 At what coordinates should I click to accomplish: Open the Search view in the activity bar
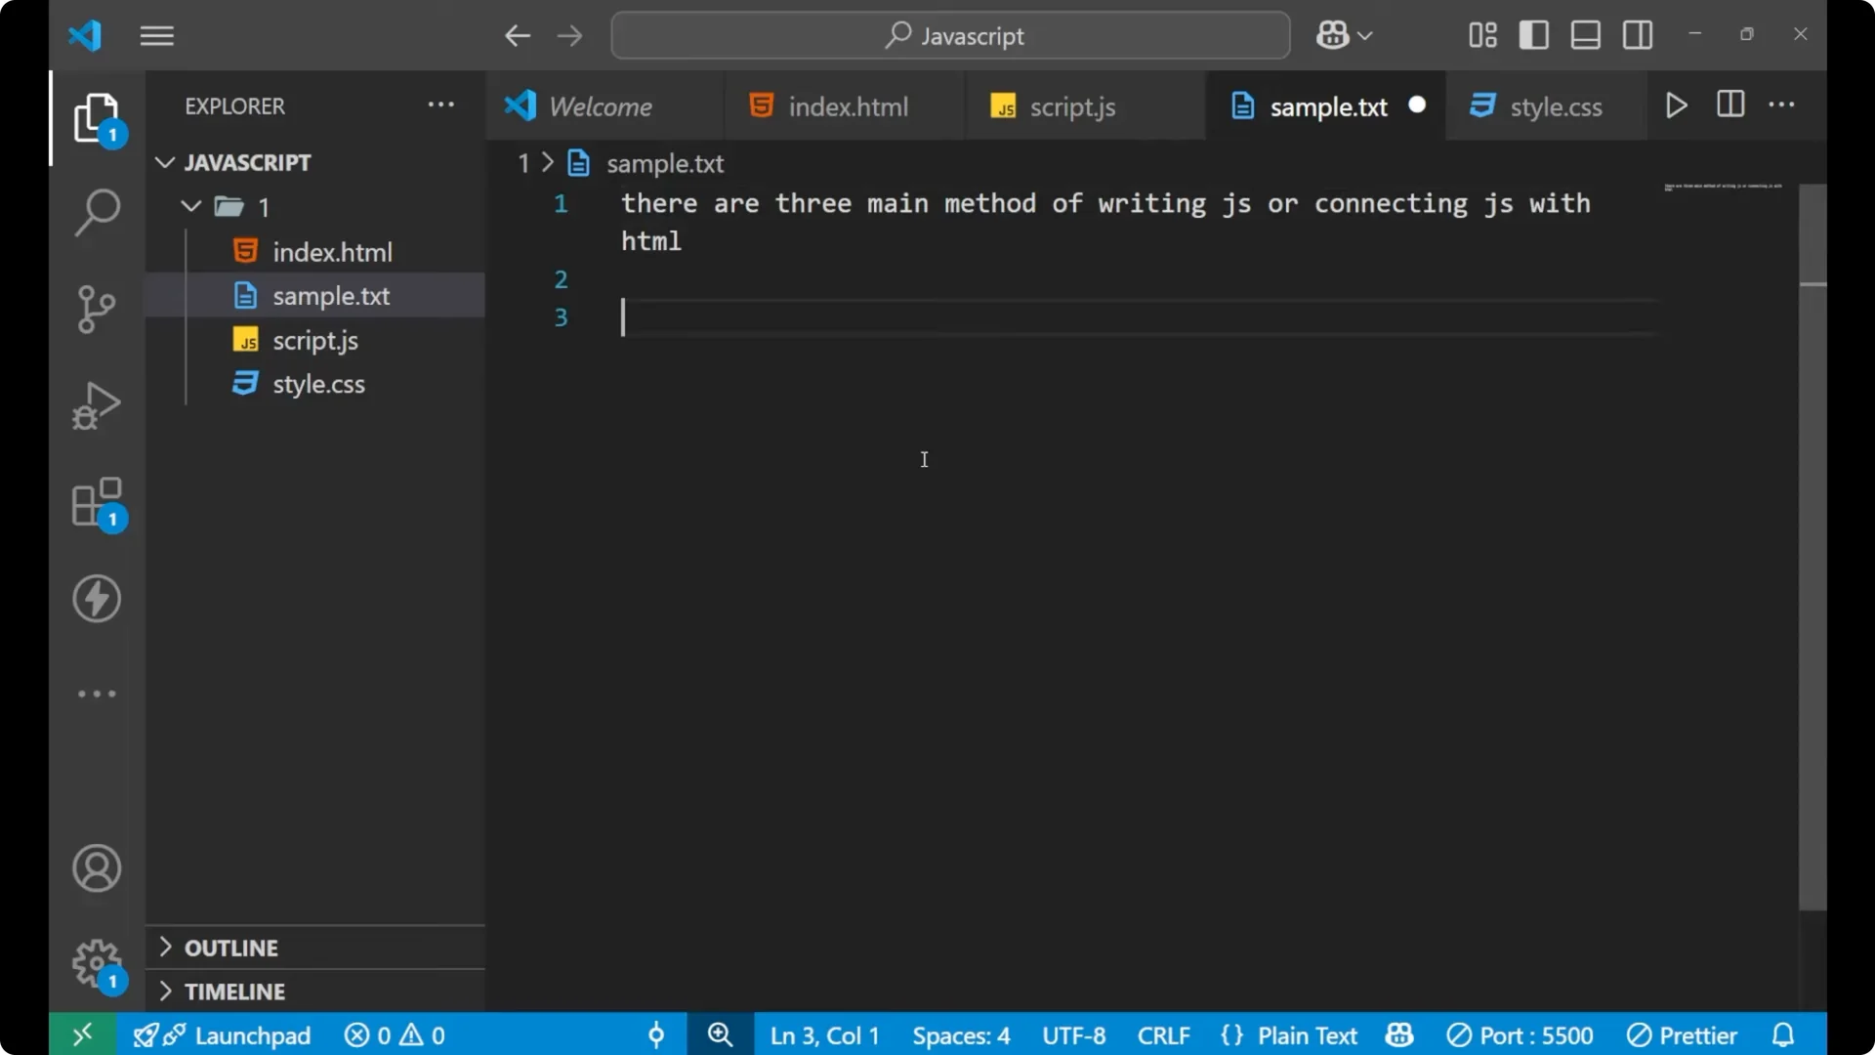coord(96,211)
